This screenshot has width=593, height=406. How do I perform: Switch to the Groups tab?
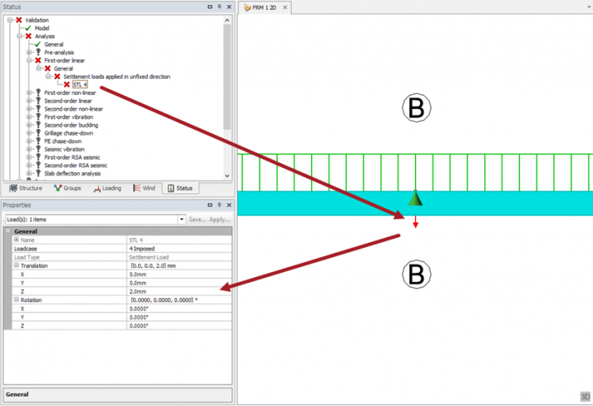(x=67, y=188)
